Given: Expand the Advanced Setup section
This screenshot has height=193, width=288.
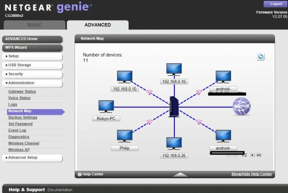Looking at the screenshot, I should (x=32, y=157).
